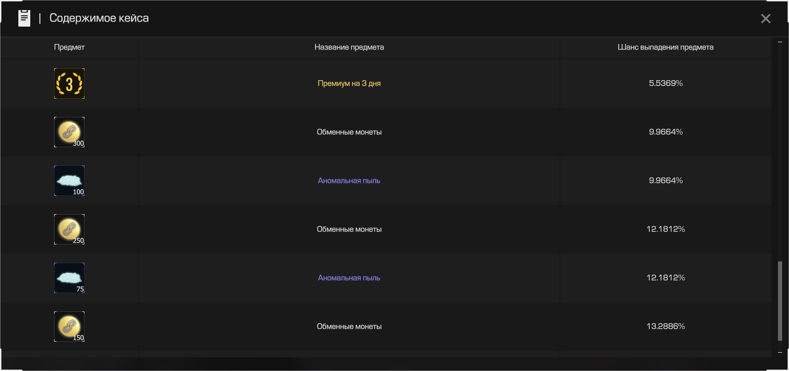Select 'Аномальная пыль' name in the 9.9664% row
This screenshot has width=789, height=371.
point(349,181)
